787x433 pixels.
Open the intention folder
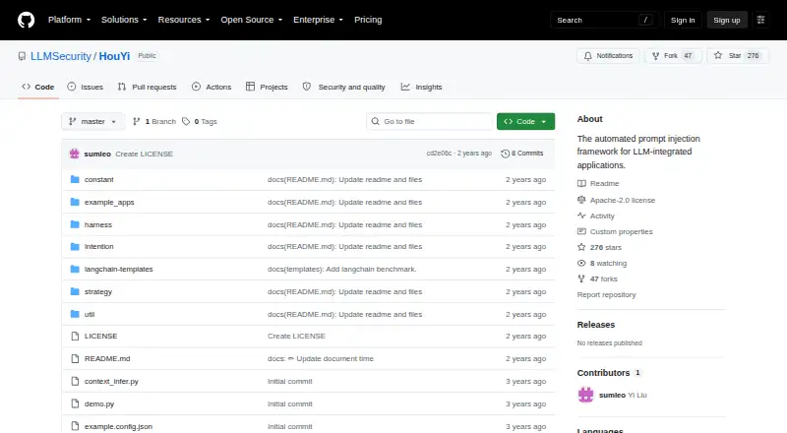click(x=99, y=247)
